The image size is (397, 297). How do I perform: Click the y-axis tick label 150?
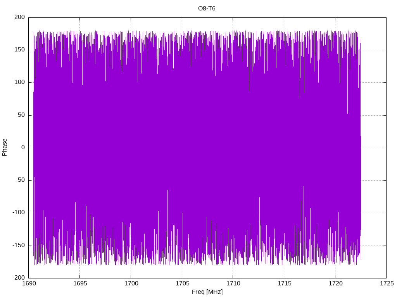19,50
